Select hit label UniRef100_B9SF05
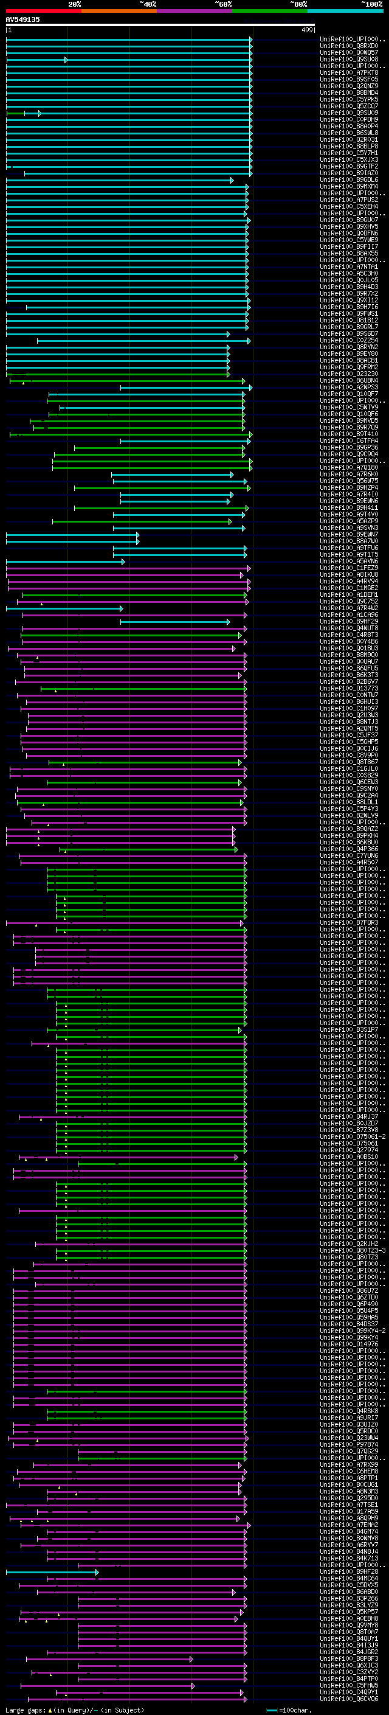 point(349,79)
